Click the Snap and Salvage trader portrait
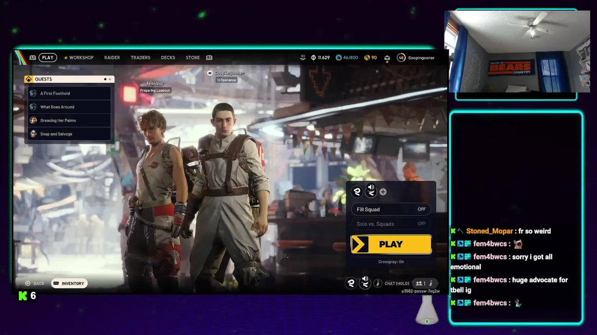597x335 pixels. (33, 134)
